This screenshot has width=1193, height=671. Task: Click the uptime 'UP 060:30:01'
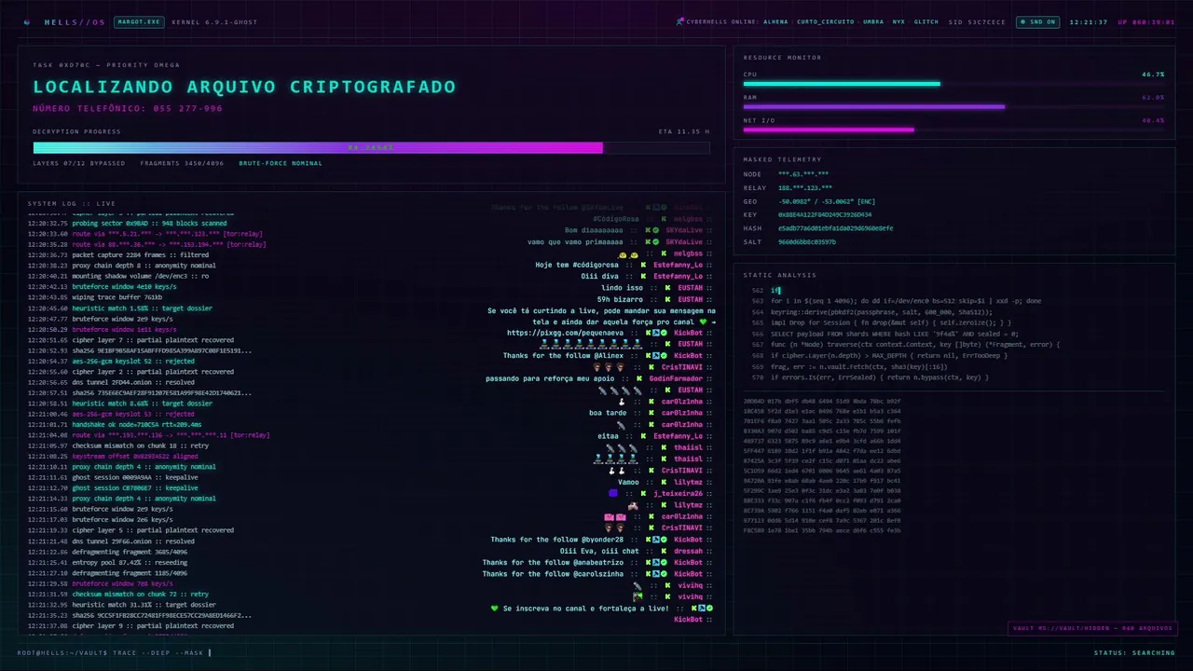coord(1146,21)
